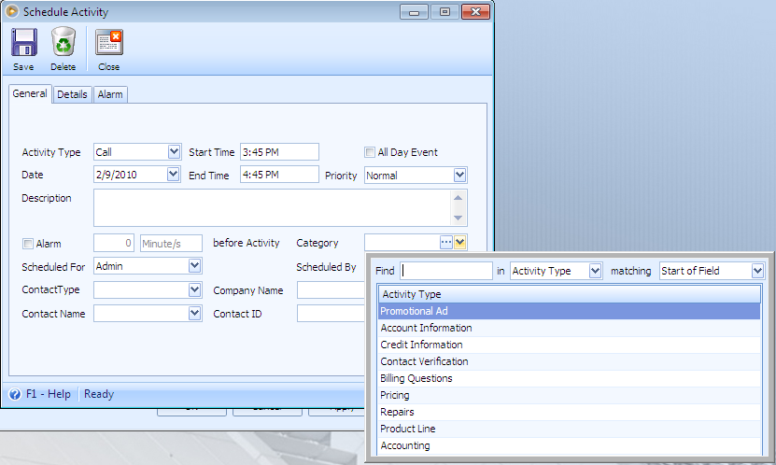Click the Close form icon in toolbar
The width and height of the screenshot is (776, 465).
pos(109,43)
